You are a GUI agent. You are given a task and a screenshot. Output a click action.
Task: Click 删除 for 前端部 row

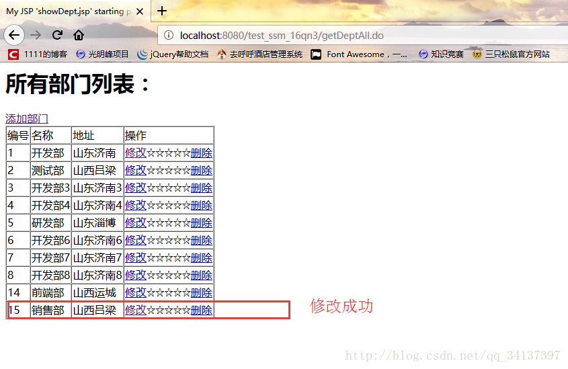click(x=202, y=292)
